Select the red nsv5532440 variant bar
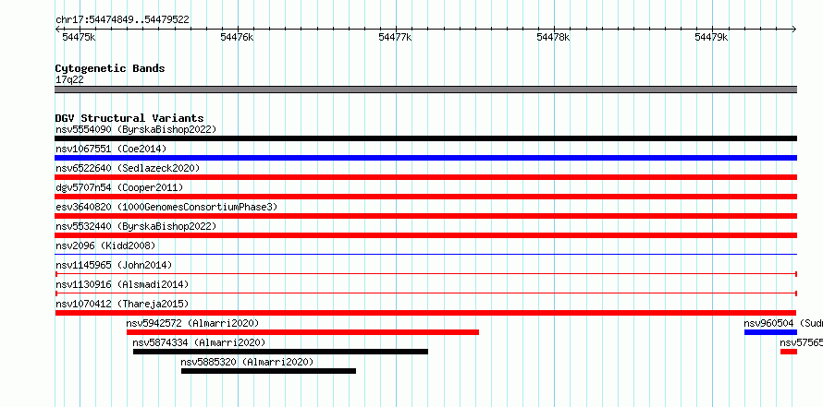Viewport: 823px width, 407px height. coord(425,235)
